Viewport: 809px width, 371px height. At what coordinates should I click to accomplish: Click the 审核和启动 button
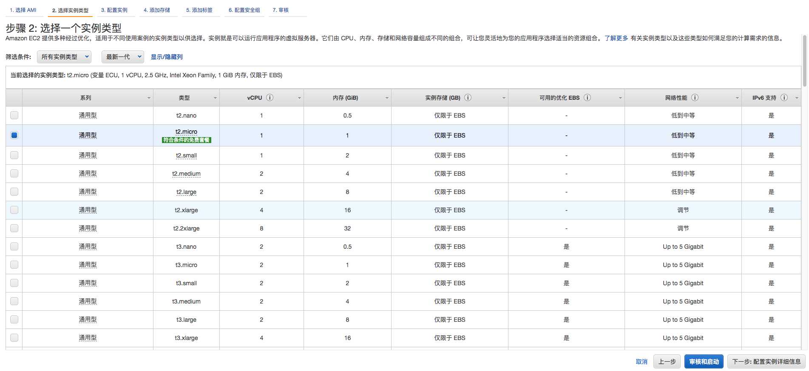coord(704,362)
